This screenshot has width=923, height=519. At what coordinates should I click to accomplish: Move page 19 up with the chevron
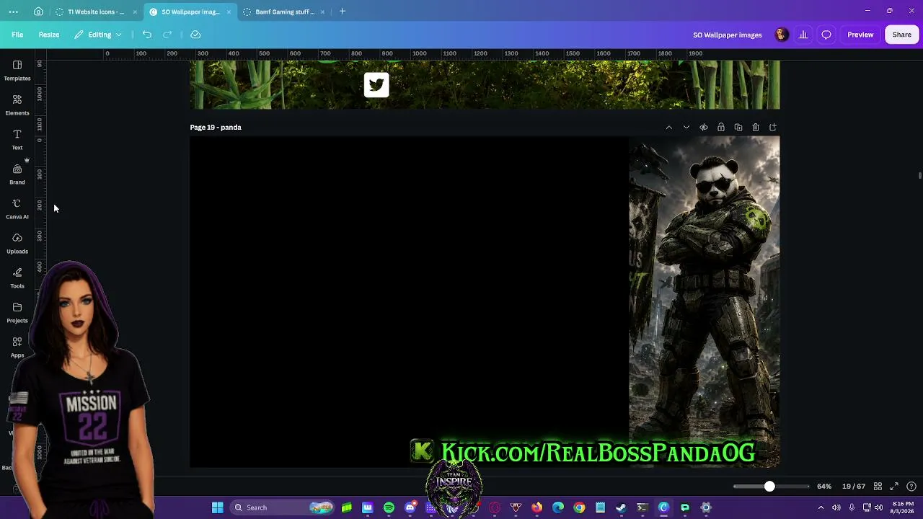(669, 128)
